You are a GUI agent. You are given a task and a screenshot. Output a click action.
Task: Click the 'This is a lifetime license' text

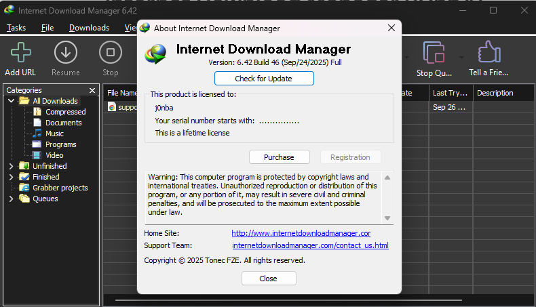(192, 133)
